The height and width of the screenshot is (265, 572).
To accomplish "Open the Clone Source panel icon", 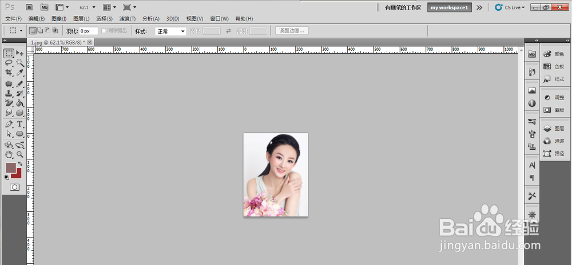I will tap(532, 146).
